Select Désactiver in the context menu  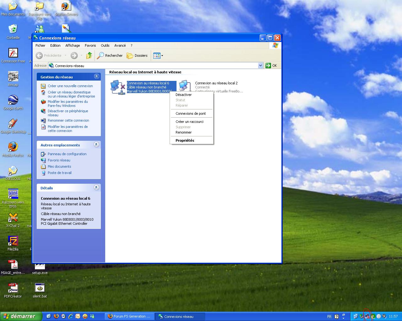(183, 95)
